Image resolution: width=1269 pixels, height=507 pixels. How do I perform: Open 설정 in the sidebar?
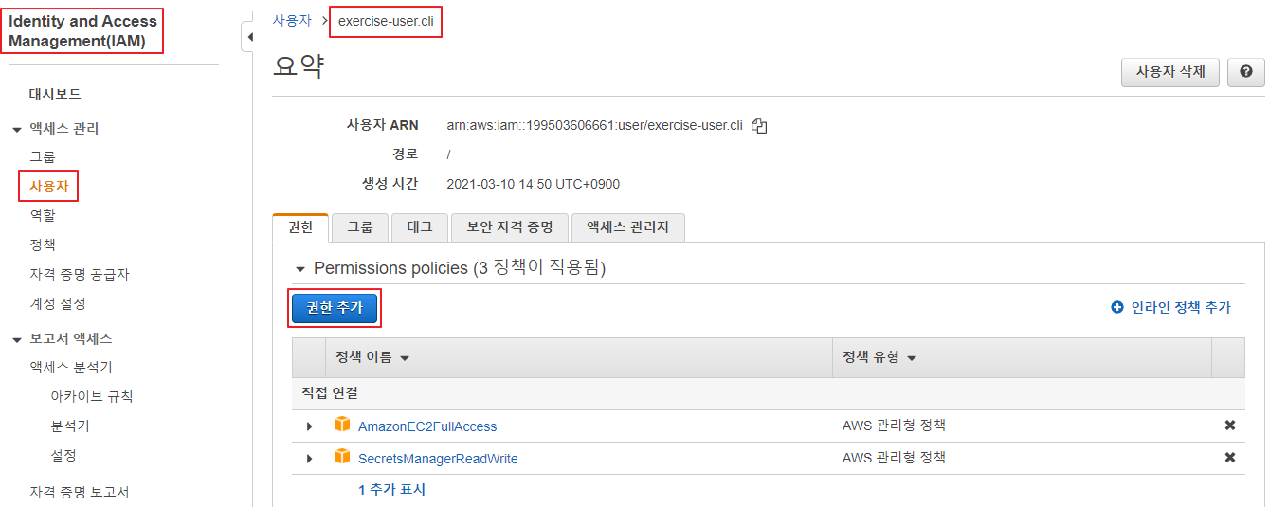63,455
